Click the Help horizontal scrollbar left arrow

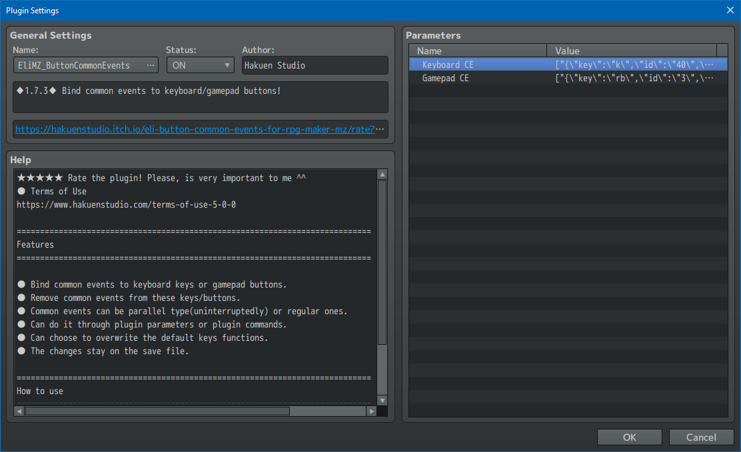click(x=19, y=411)
